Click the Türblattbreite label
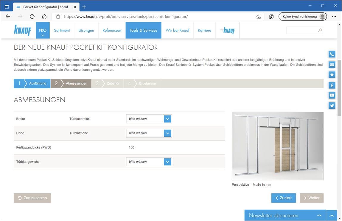The image size is (342, 221). [x=79, y=119]
